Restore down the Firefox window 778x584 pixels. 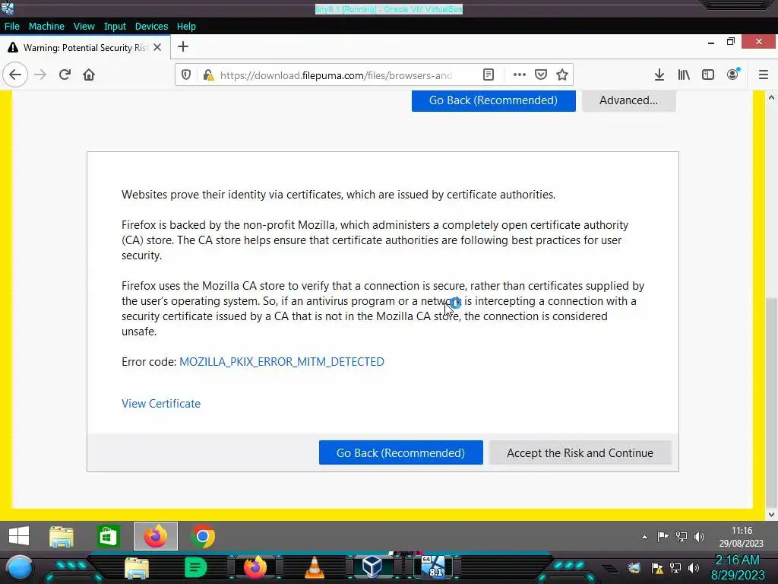click(x=730, y=42)
